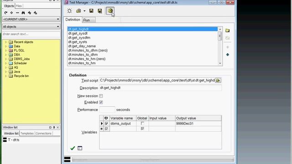Click the dbms_output variable name cell
The image size is (292, 164).
[123, 123]
